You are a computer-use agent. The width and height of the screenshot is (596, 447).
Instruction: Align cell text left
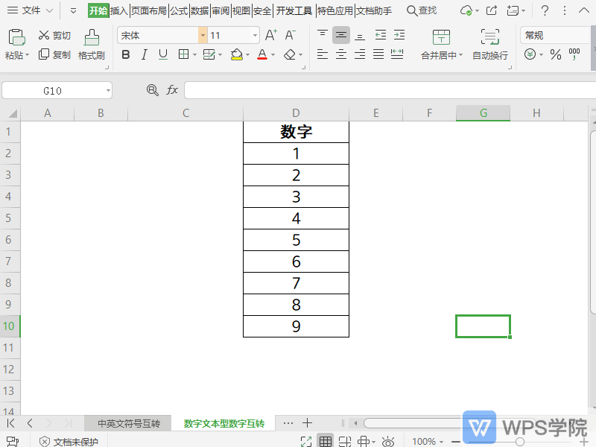click(x=323, y=54)
